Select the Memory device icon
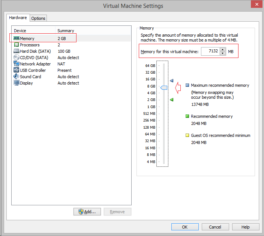264x236 pixels. point(16,39)
